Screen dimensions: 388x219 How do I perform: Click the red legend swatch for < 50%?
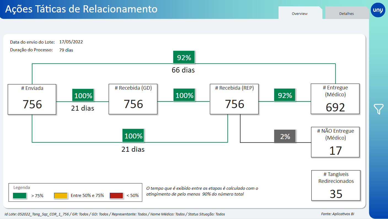tap(116, 196)
